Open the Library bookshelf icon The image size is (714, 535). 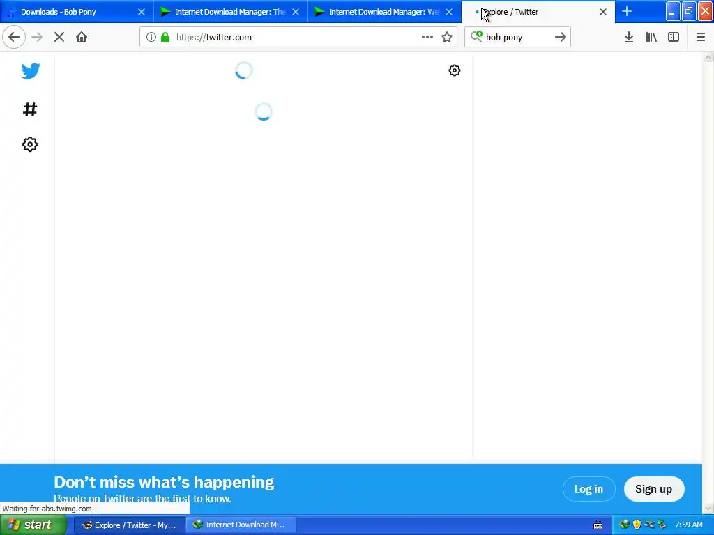point(651,38)
